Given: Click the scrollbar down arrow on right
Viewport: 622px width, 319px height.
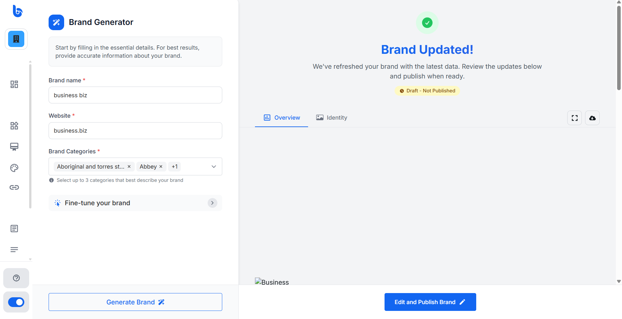Looking at the screenshot, I should click(619, 281).
